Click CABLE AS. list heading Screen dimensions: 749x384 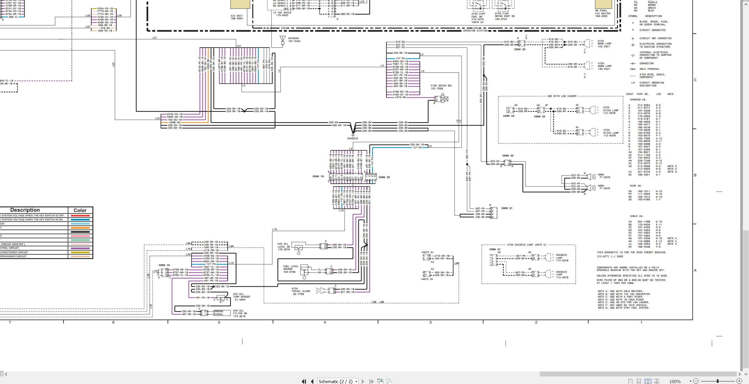pos(637,216)
